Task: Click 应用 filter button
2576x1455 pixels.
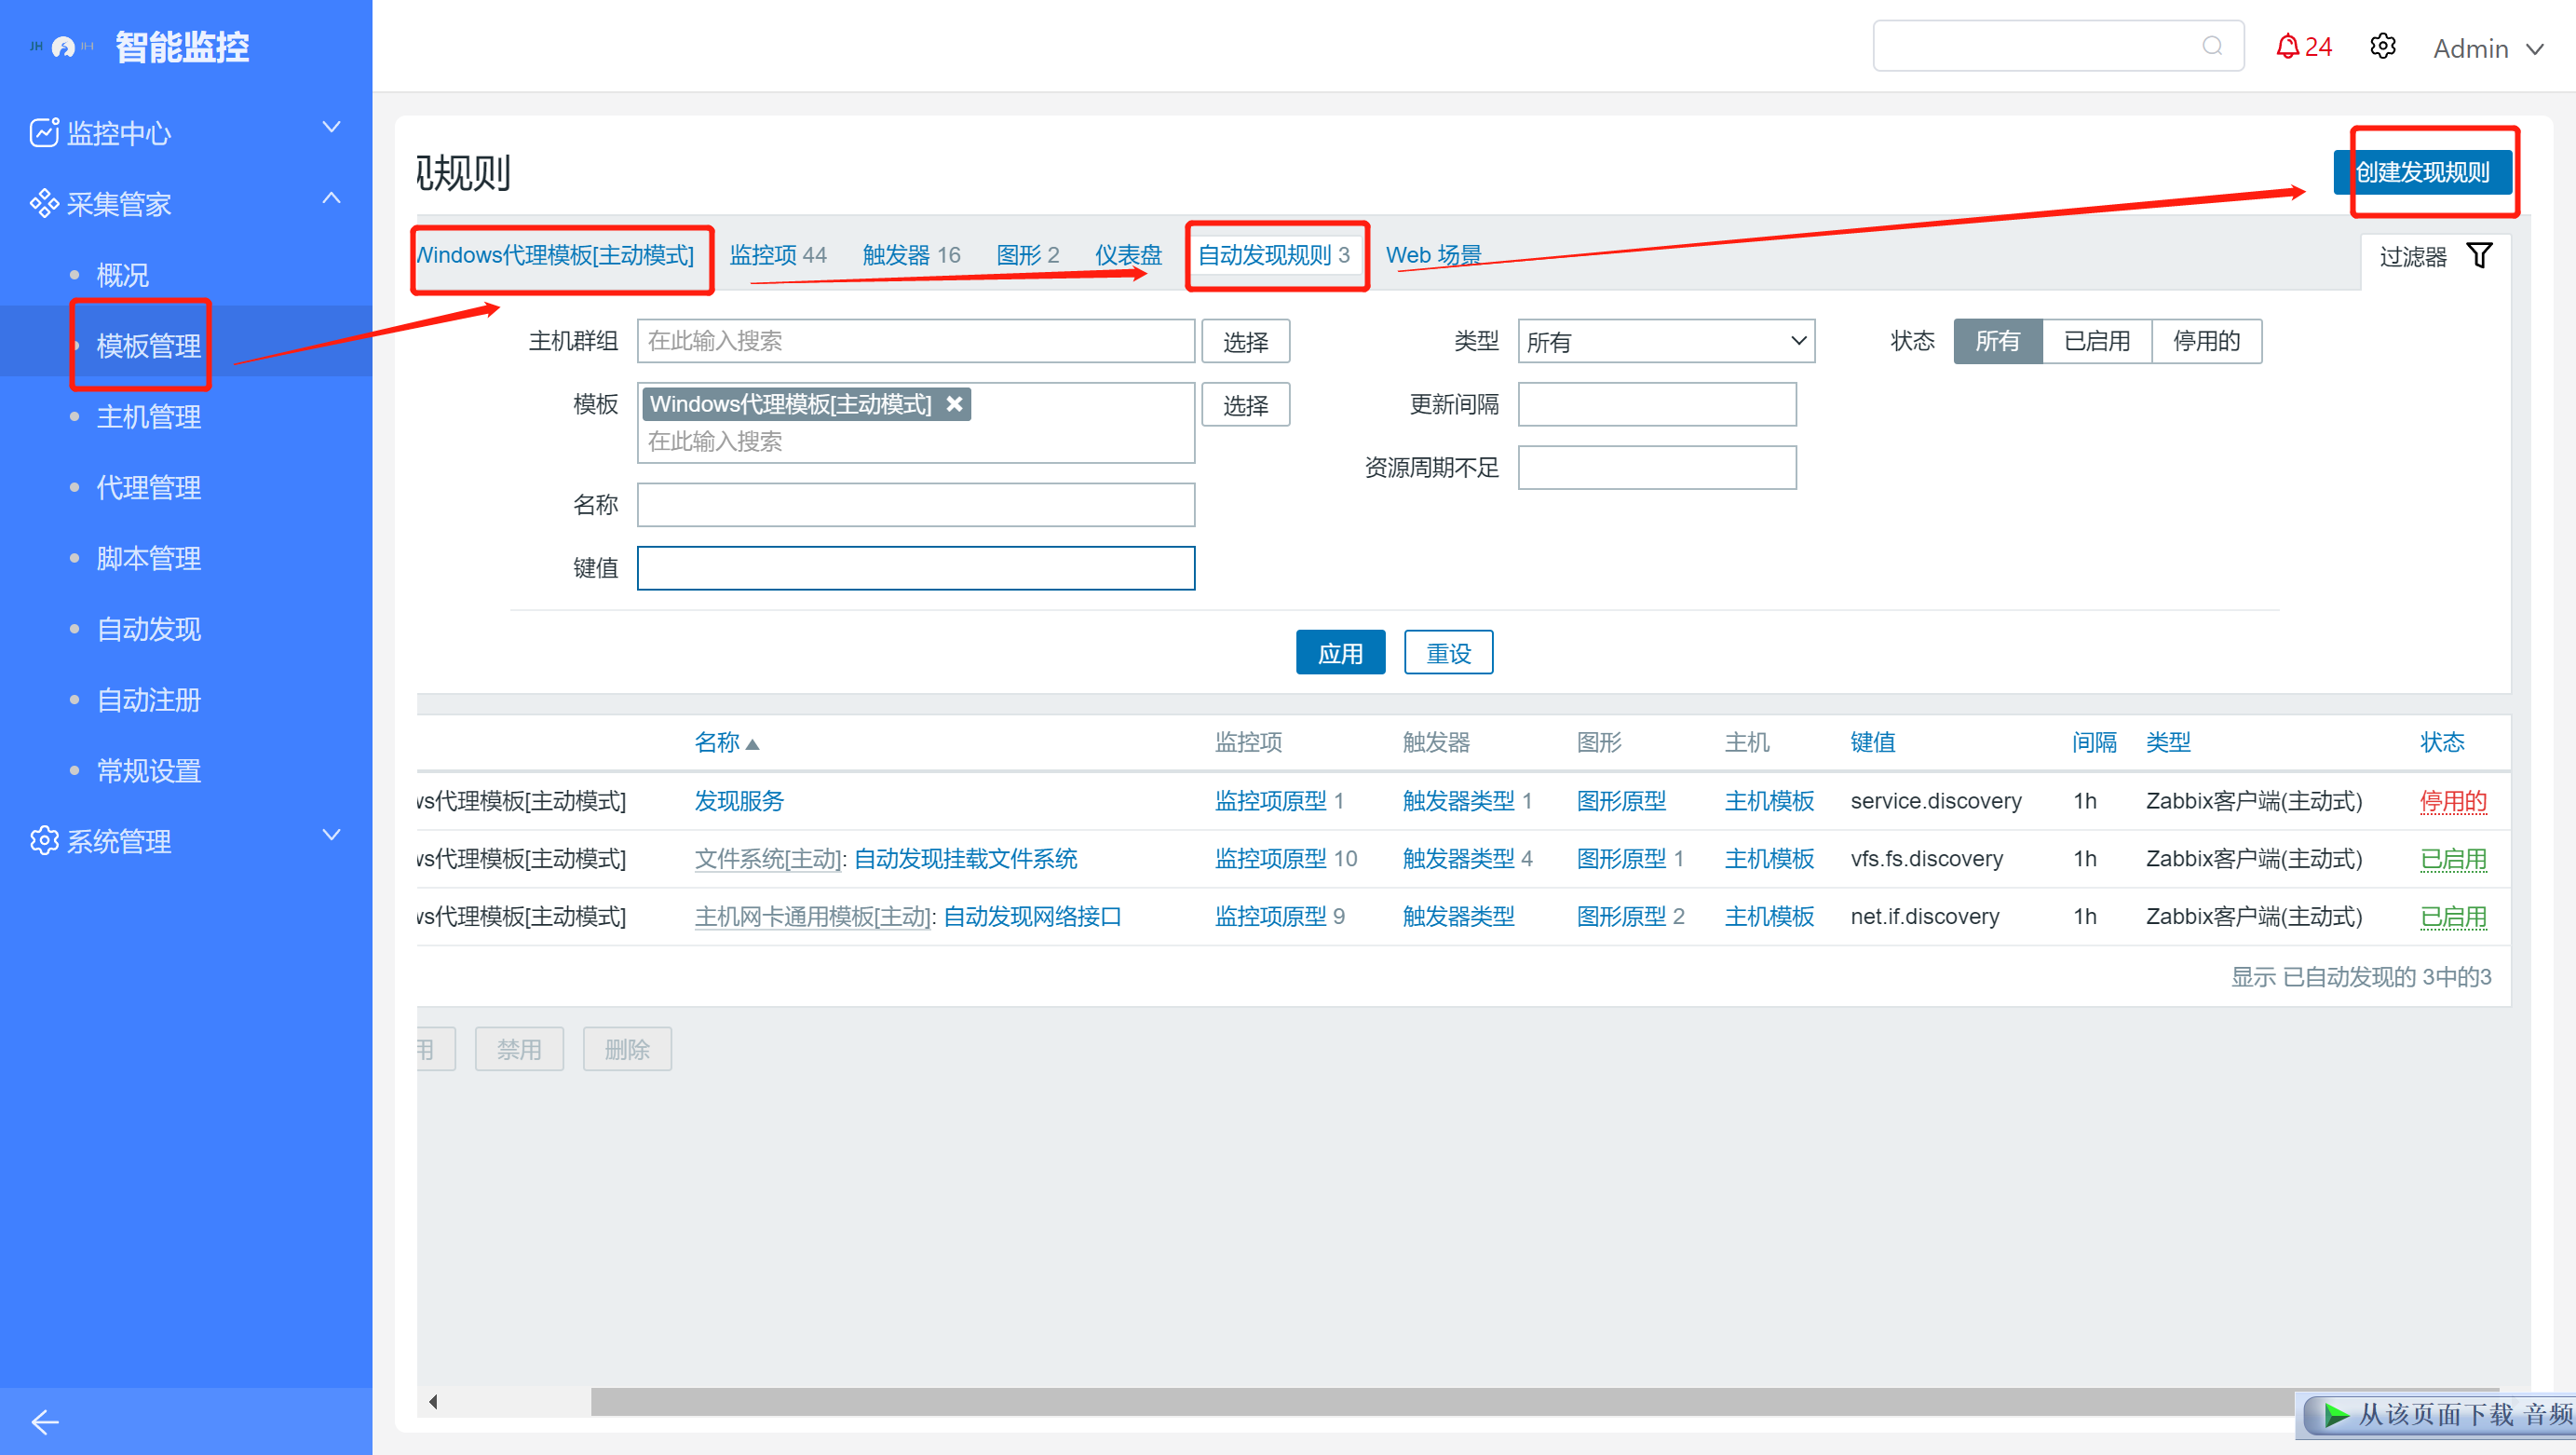Action: coord(1340,653)
